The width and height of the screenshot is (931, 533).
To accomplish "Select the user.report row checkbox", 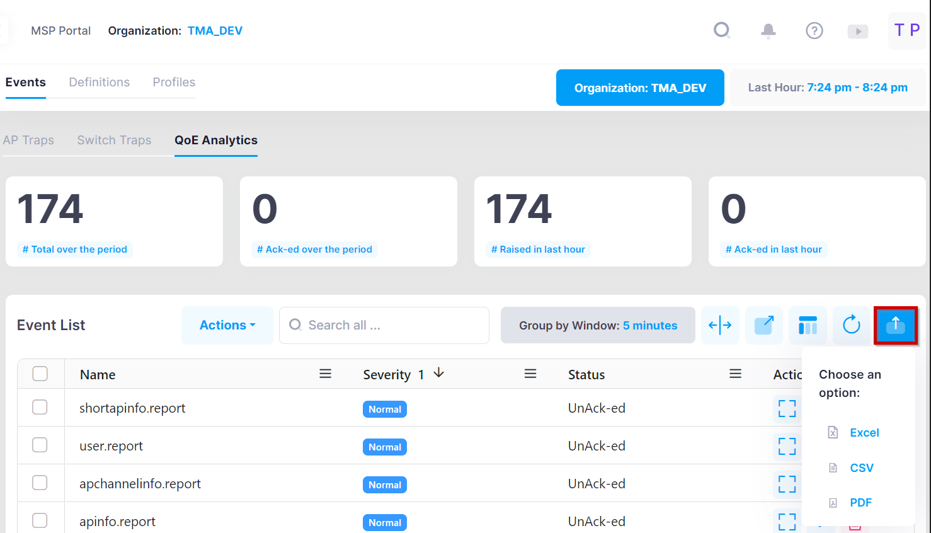I will click(x=40, y=445).
